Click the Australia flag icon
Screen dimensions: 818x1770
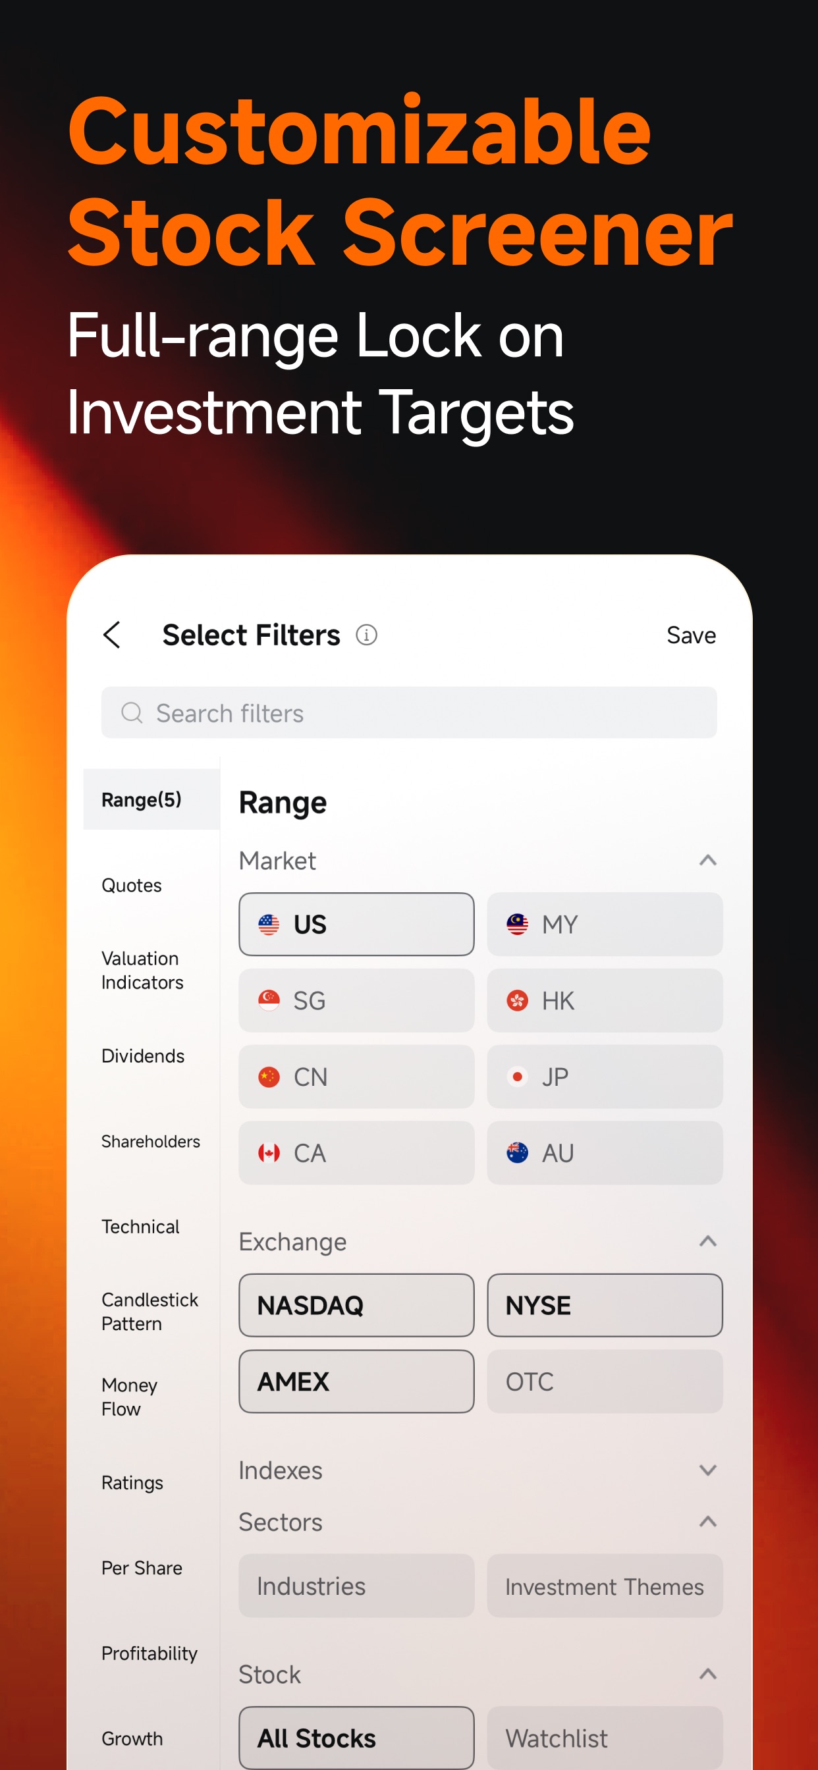pos(517,1153)
